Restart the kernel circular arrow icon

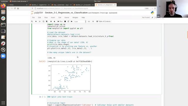(x=68, y=21)
